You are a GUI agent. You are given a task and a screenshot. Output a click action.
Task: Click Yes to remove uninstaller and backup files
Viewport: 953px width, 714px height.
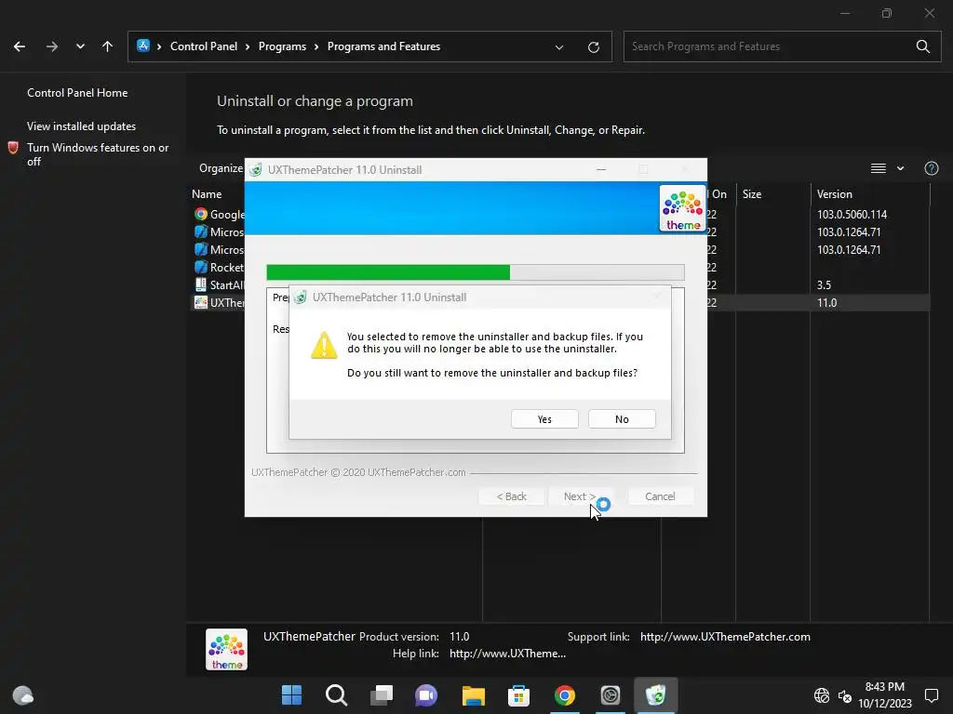click(544, 419)
